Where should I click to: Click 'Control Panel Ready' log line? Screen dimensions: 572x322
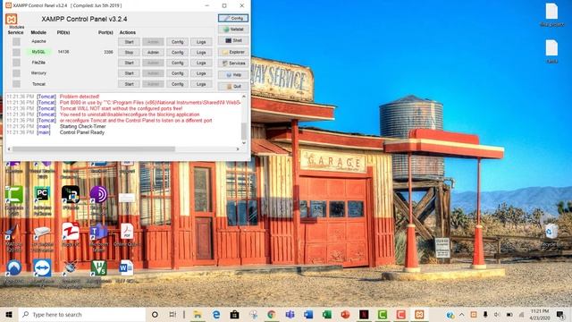82,132
